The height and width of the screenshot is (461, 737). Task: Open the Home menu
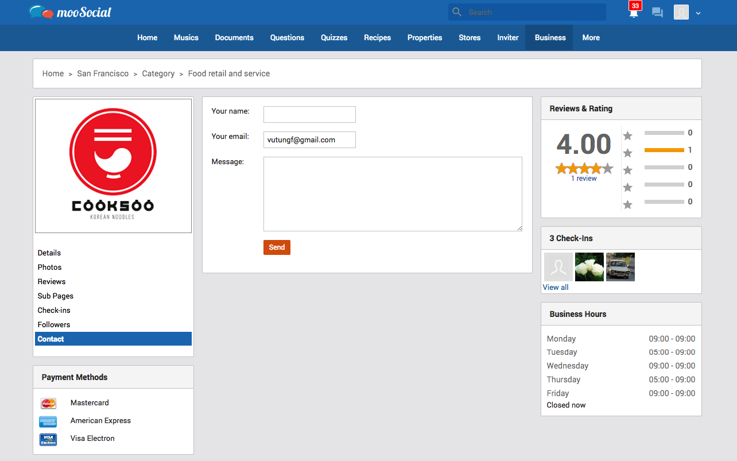click(x=147, y=37)
